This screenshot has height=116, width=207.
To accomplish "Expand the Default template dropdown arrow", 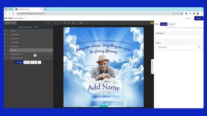I will pyautogui.click(x=46, y=23).
